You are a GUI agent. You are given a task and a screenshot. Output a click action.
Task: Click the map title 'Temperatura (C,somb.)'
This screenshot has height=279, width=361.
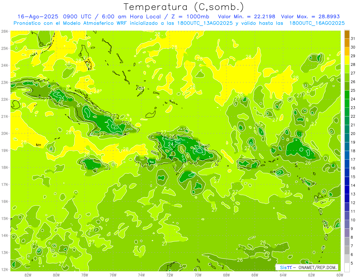click(x=184, y=7)
